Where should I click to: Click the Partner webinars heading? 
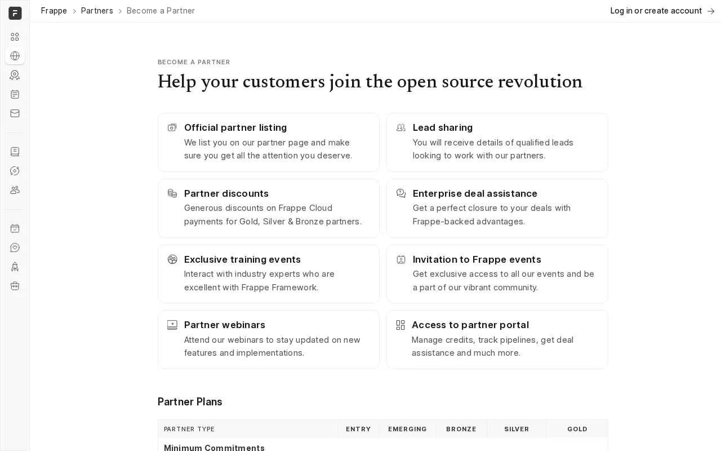point(225,325)
